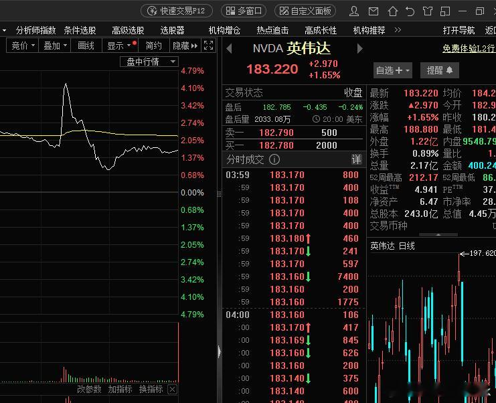Click the 盘后 price 182.785

277,107
